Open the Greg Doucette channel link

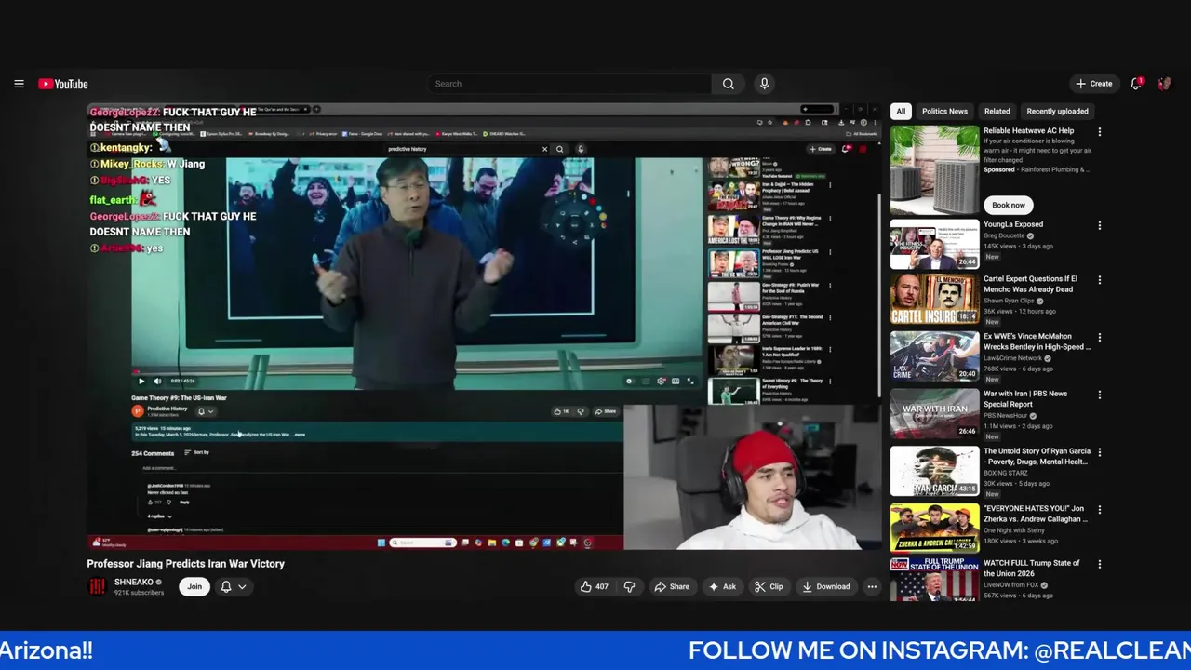[x=1003, y=235]
